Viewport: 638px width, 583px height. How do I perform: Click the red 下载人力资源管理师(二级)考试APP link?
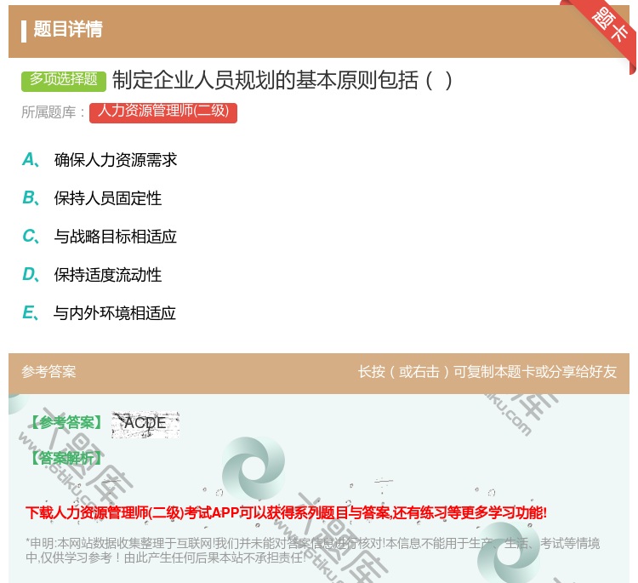coord(286,513)
